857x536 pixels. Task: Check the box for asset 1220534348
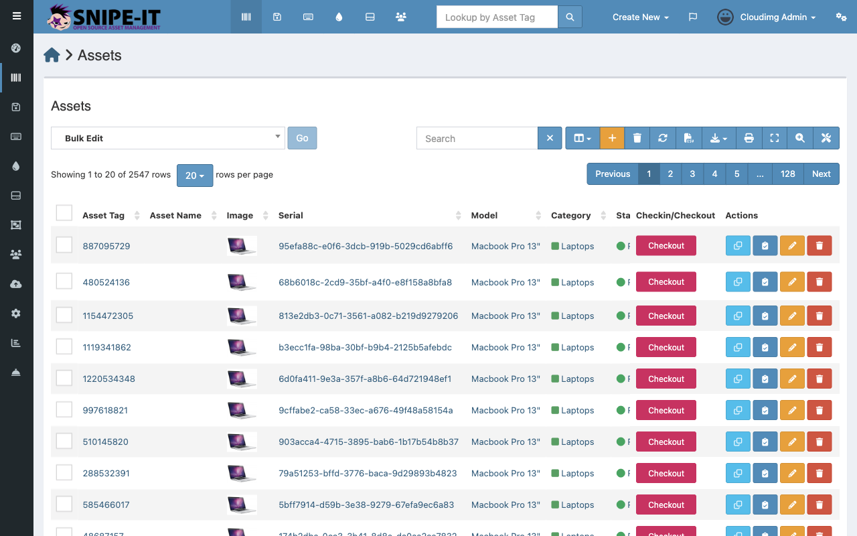pyautogui.click(x=64, y=378)
